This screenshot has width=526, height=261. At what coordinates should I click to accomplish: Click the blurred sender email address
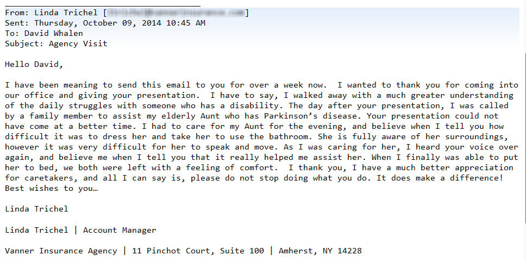point(176,13)
